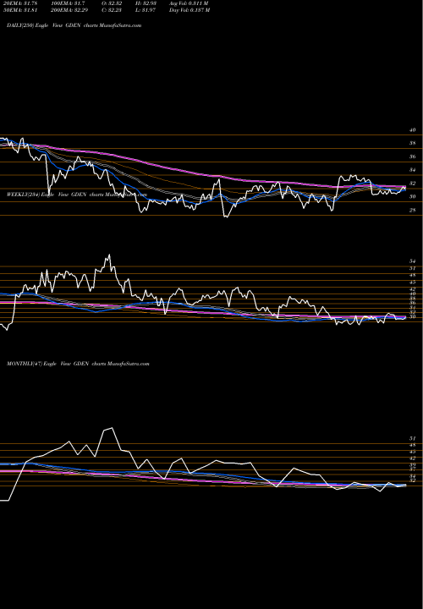Click the 28 label on daily chart axis

[413, 210]
